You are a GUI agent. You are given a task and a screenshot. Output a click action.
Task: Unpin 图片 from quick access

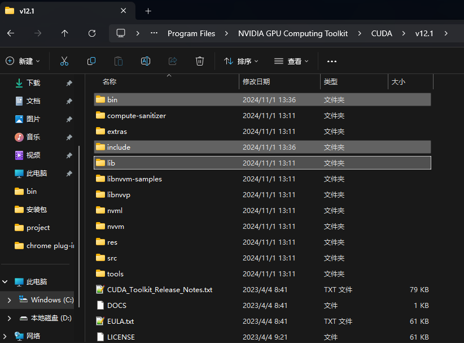(69, 119)
